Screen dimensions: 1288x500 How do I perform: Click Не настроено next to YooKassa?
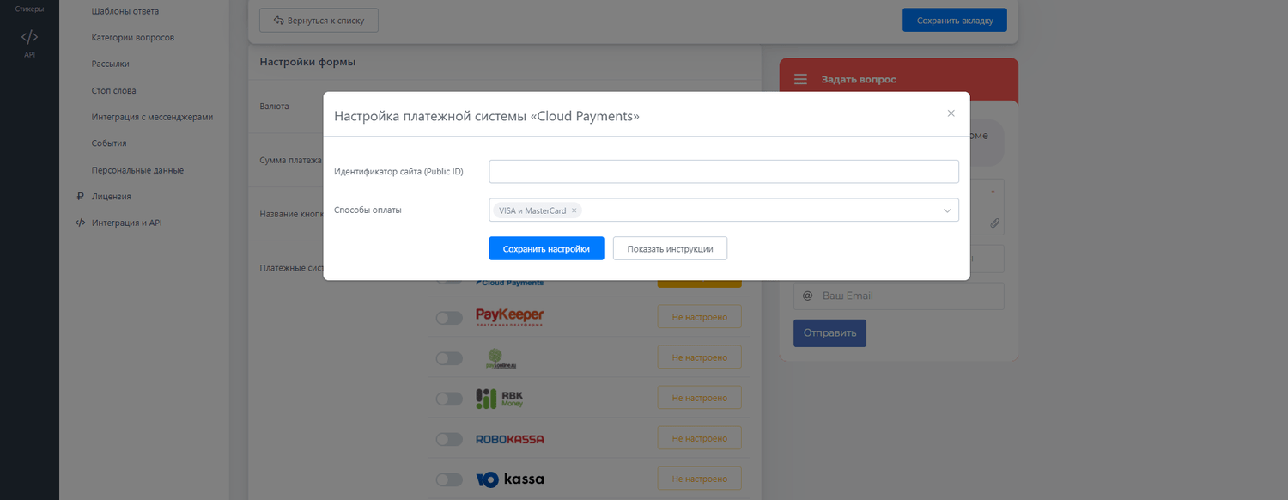pyautogui.click(x=699, y=479)
